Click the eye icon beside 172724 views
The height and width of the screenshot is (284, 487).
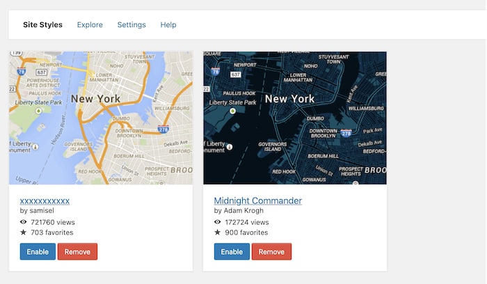[x=217, y=222]
